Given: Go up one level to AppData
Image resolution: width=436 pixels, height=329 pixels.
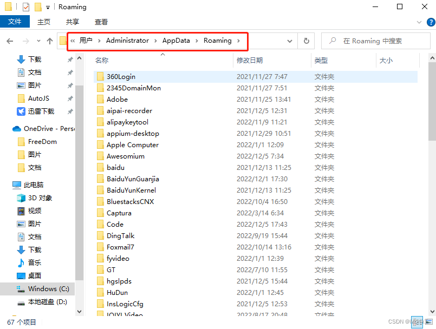Looking at the screenshot, I should 49,41.
